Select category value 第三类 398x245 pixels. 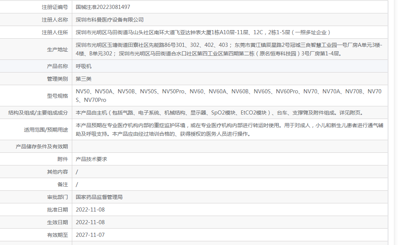[x=83, y=79]
